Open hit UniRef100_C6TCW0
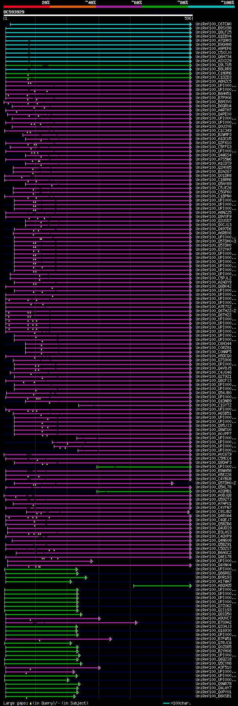238x706 pixels. click(x=213, y=24)
